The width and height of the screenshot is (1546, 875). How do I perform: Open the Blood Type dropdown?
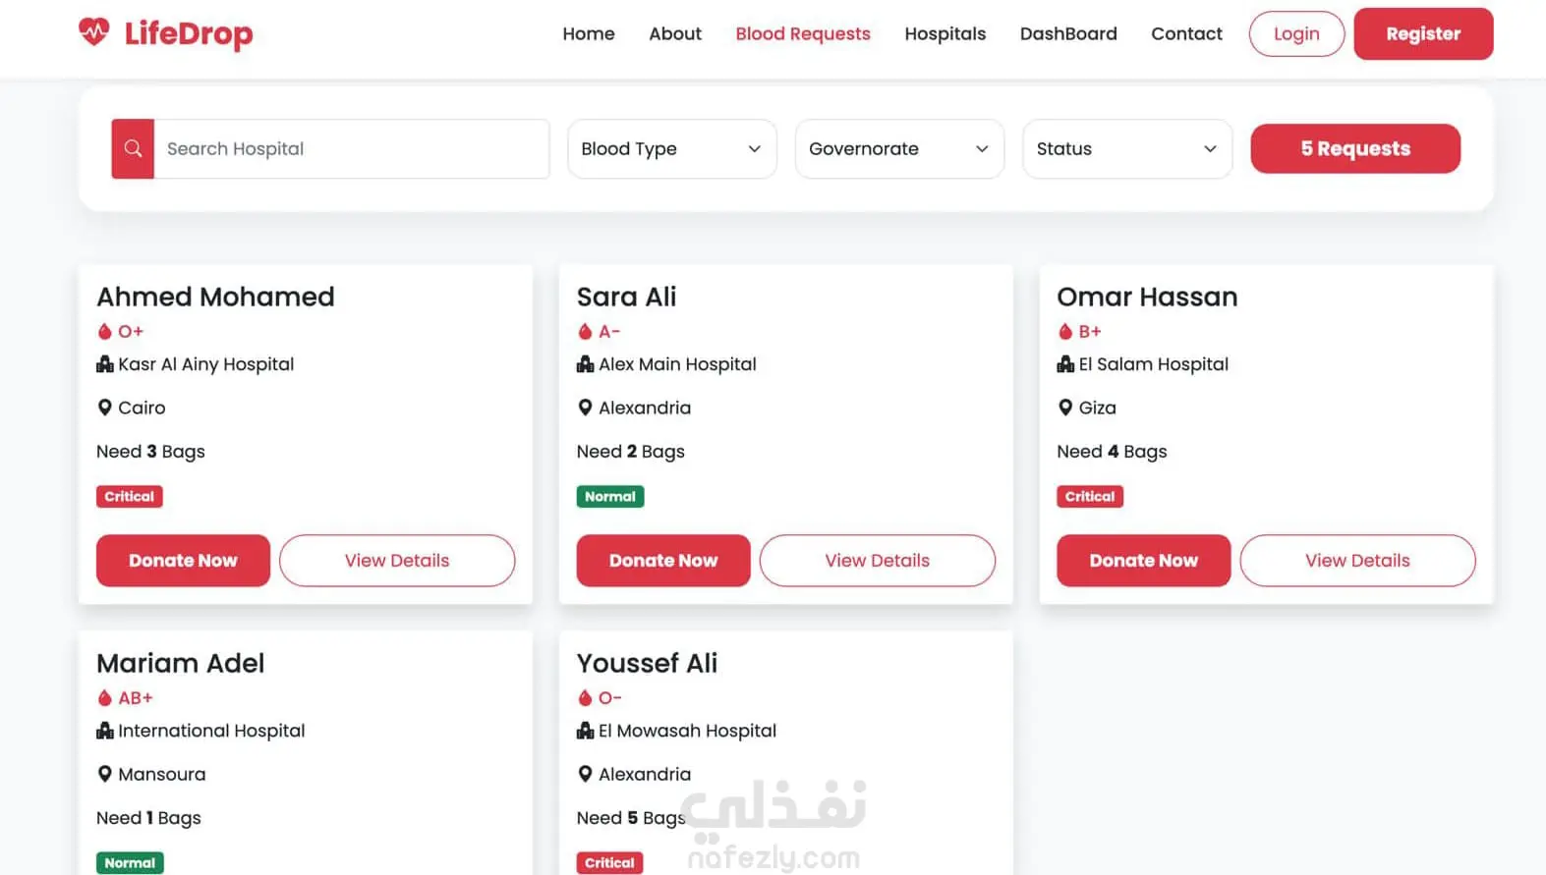[x=672, y=149]
